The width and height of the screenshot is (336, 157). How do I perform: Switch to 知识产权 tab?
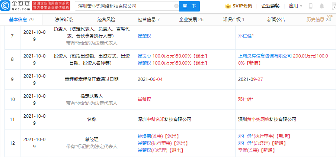(234, 20)
